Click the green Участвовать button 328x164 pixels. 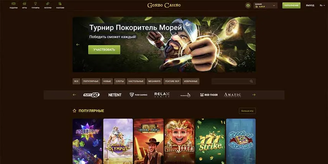[x=104, y=50]
